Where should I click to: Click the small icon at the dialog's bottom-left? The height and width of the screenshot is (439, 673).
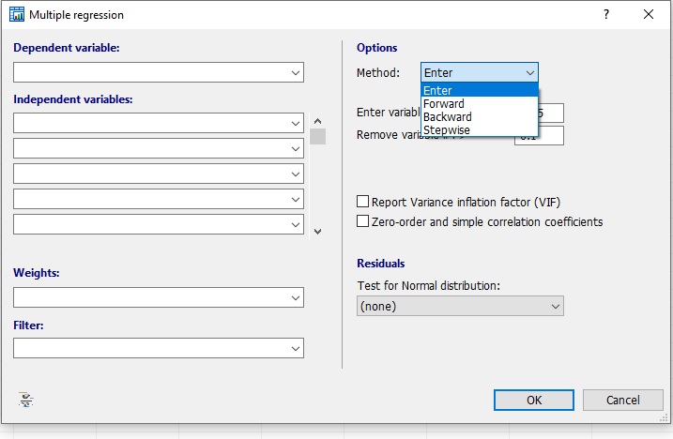coord(26,400)
